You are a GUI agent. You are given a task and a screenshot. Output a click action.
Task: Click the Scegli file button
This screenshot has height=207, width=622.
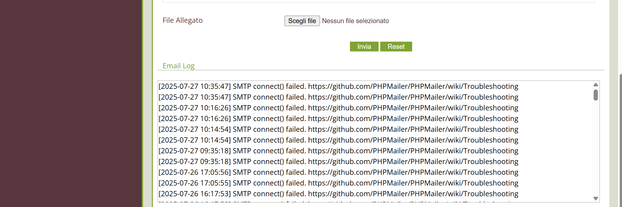(302, 21)
